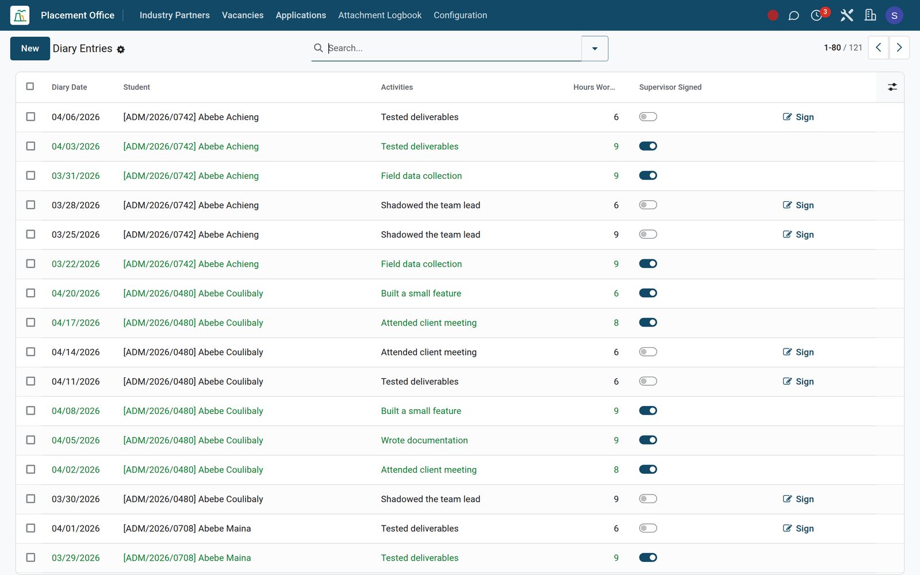Sign the 04/06/2026 Abebe Achieng entry
Viewport: 920px width, 575px height.
pyautogui.click(x=798, y=117)
